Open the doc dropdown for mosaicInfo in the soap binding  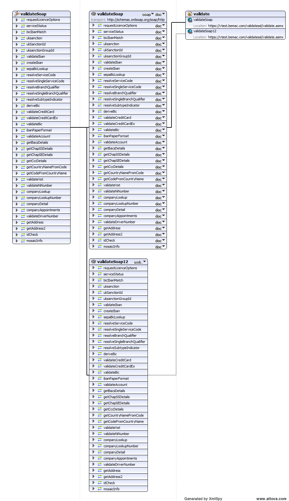(160, 247)
